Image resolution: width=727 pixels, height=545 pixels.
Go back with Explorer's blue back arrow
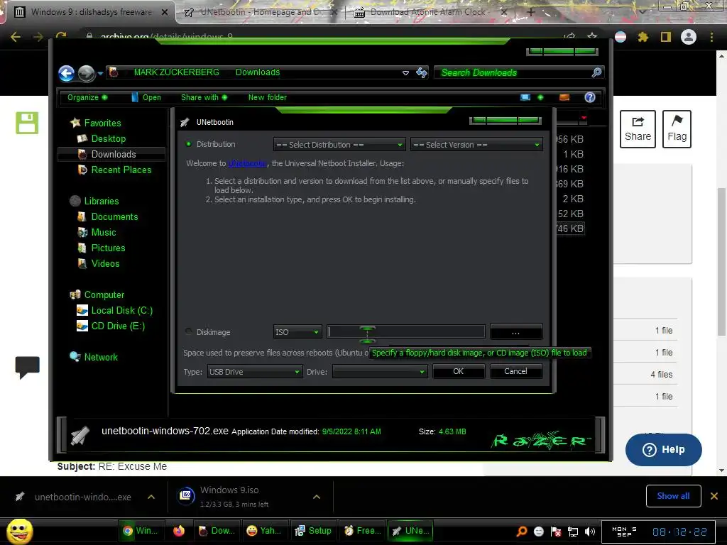coord(66,73)
